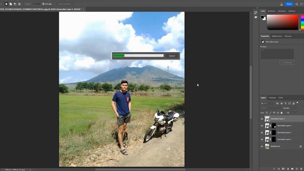Filter layers by smart objects icon

coord(294,104)
